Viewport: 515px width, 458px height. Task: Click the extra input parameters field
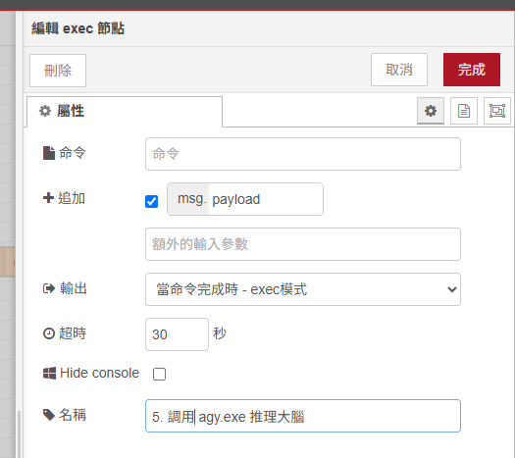[303, 244]
